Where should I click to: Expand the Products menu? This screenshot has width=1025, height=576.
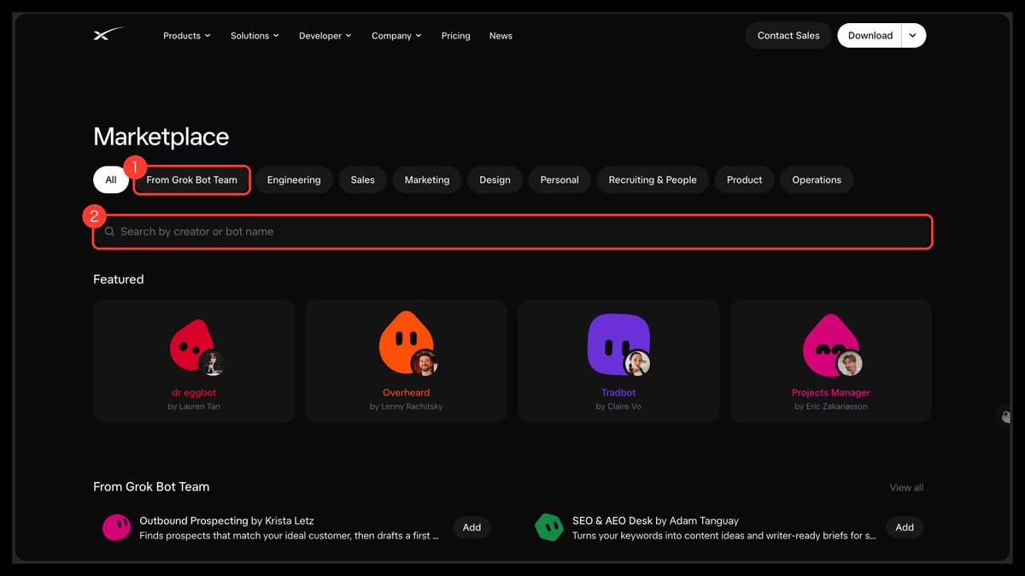click(187, 36)
